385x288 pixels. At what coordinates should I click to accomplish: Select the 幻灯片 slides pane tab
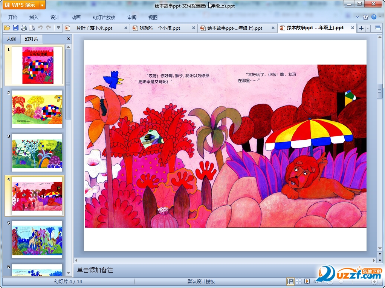[x=32, y=39]
